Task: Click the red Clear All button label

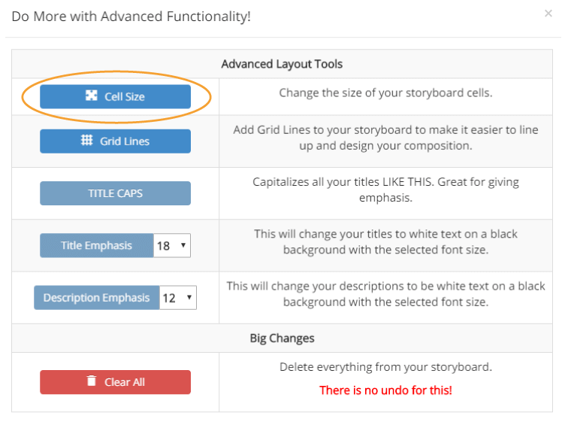Action: tap(125, 382)
